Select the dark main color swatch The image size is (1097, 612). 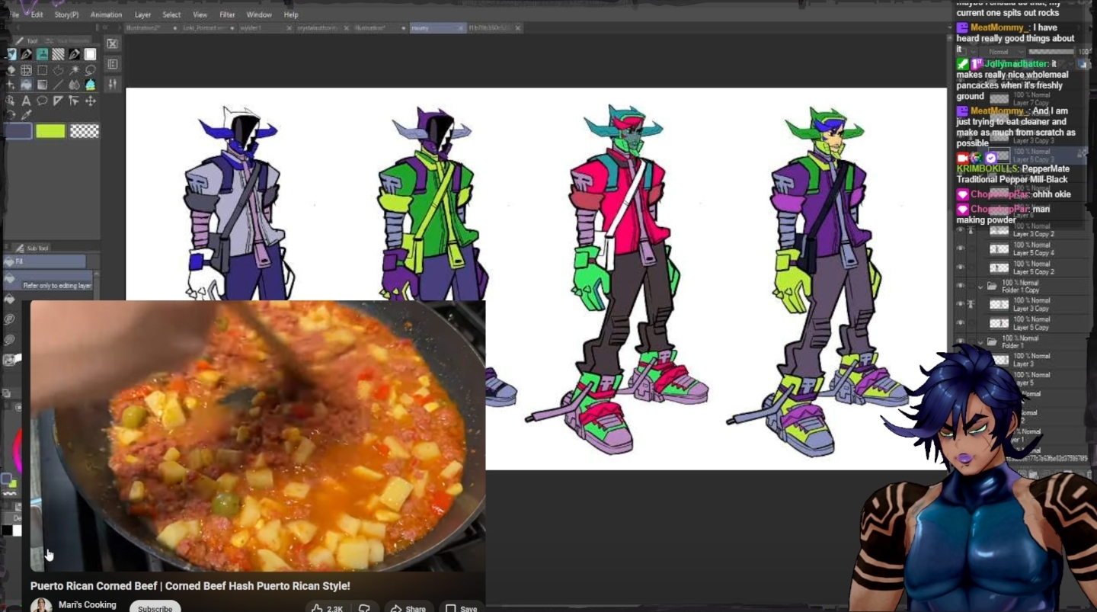point(18,131)
